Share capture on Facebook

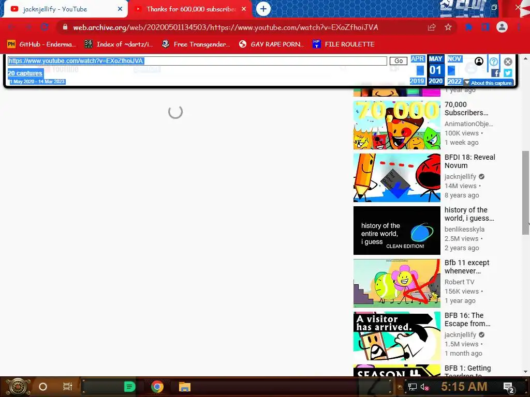(x=495, y=73)
